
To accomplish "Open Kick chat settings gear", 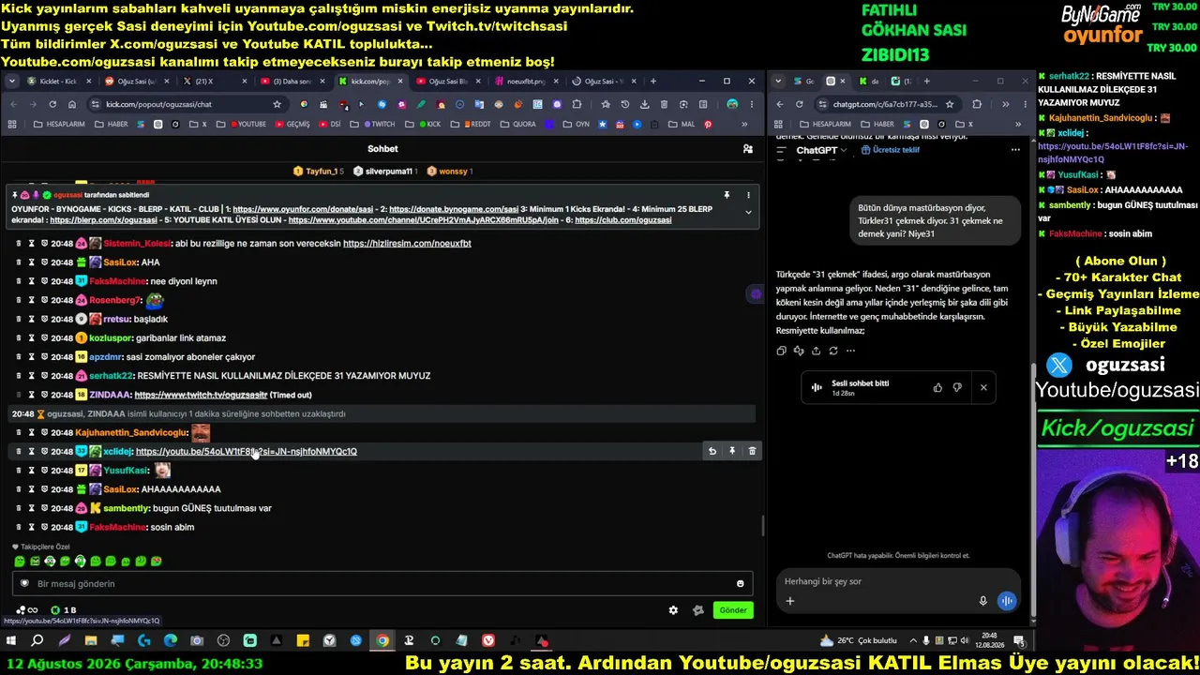I will [673, 610].
